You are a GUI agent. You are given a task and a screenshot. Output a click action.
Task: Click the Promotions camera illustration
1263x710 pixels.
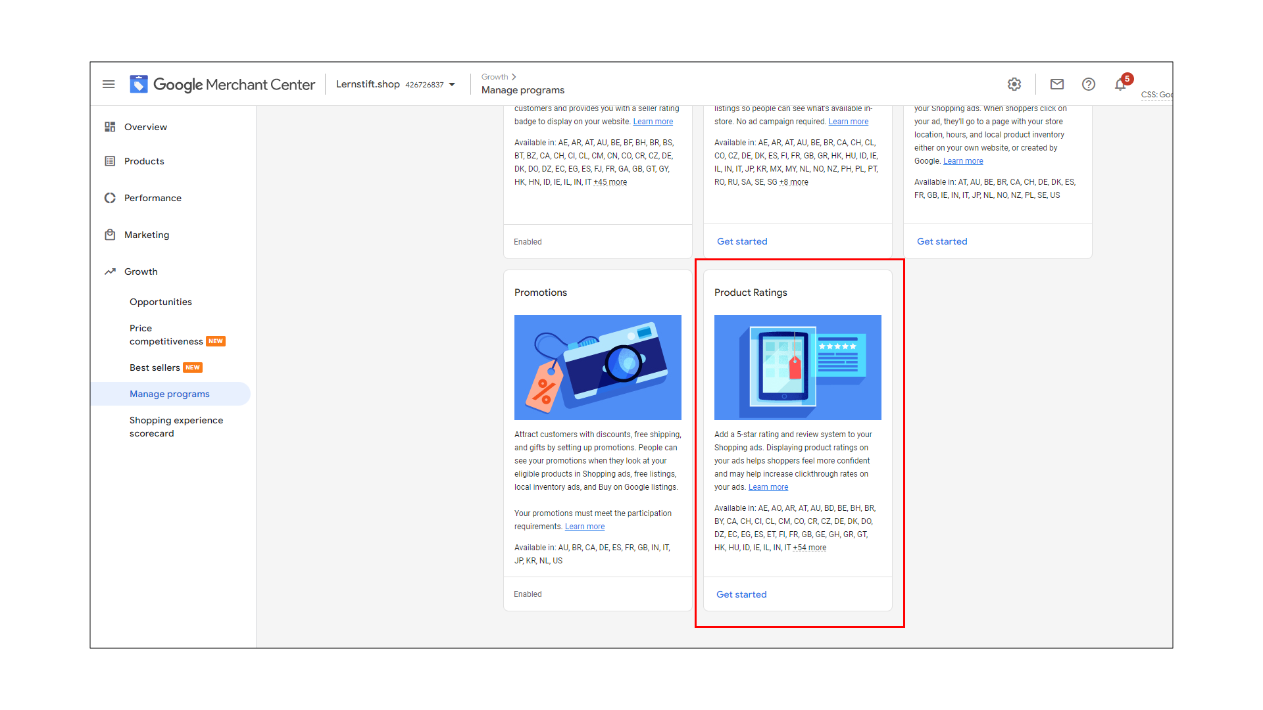click(x=598, y=367)
